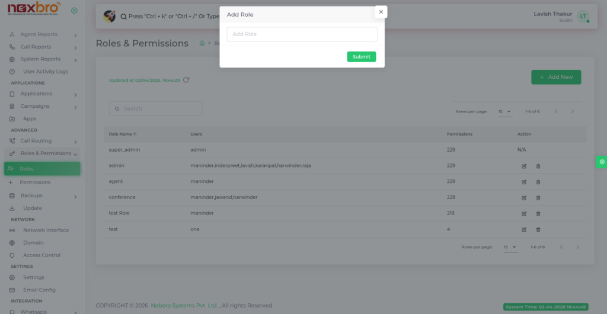Viewport: 607px width, 314px height.
Task: Submit the Add Role form
Action: 361,57
